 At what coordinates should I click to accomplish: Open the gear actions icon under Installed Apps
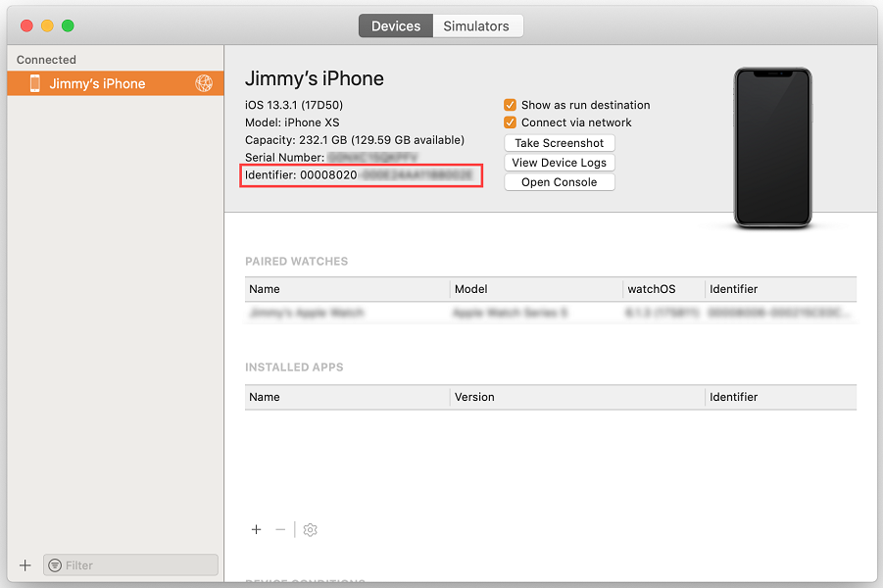click(310, 529)
